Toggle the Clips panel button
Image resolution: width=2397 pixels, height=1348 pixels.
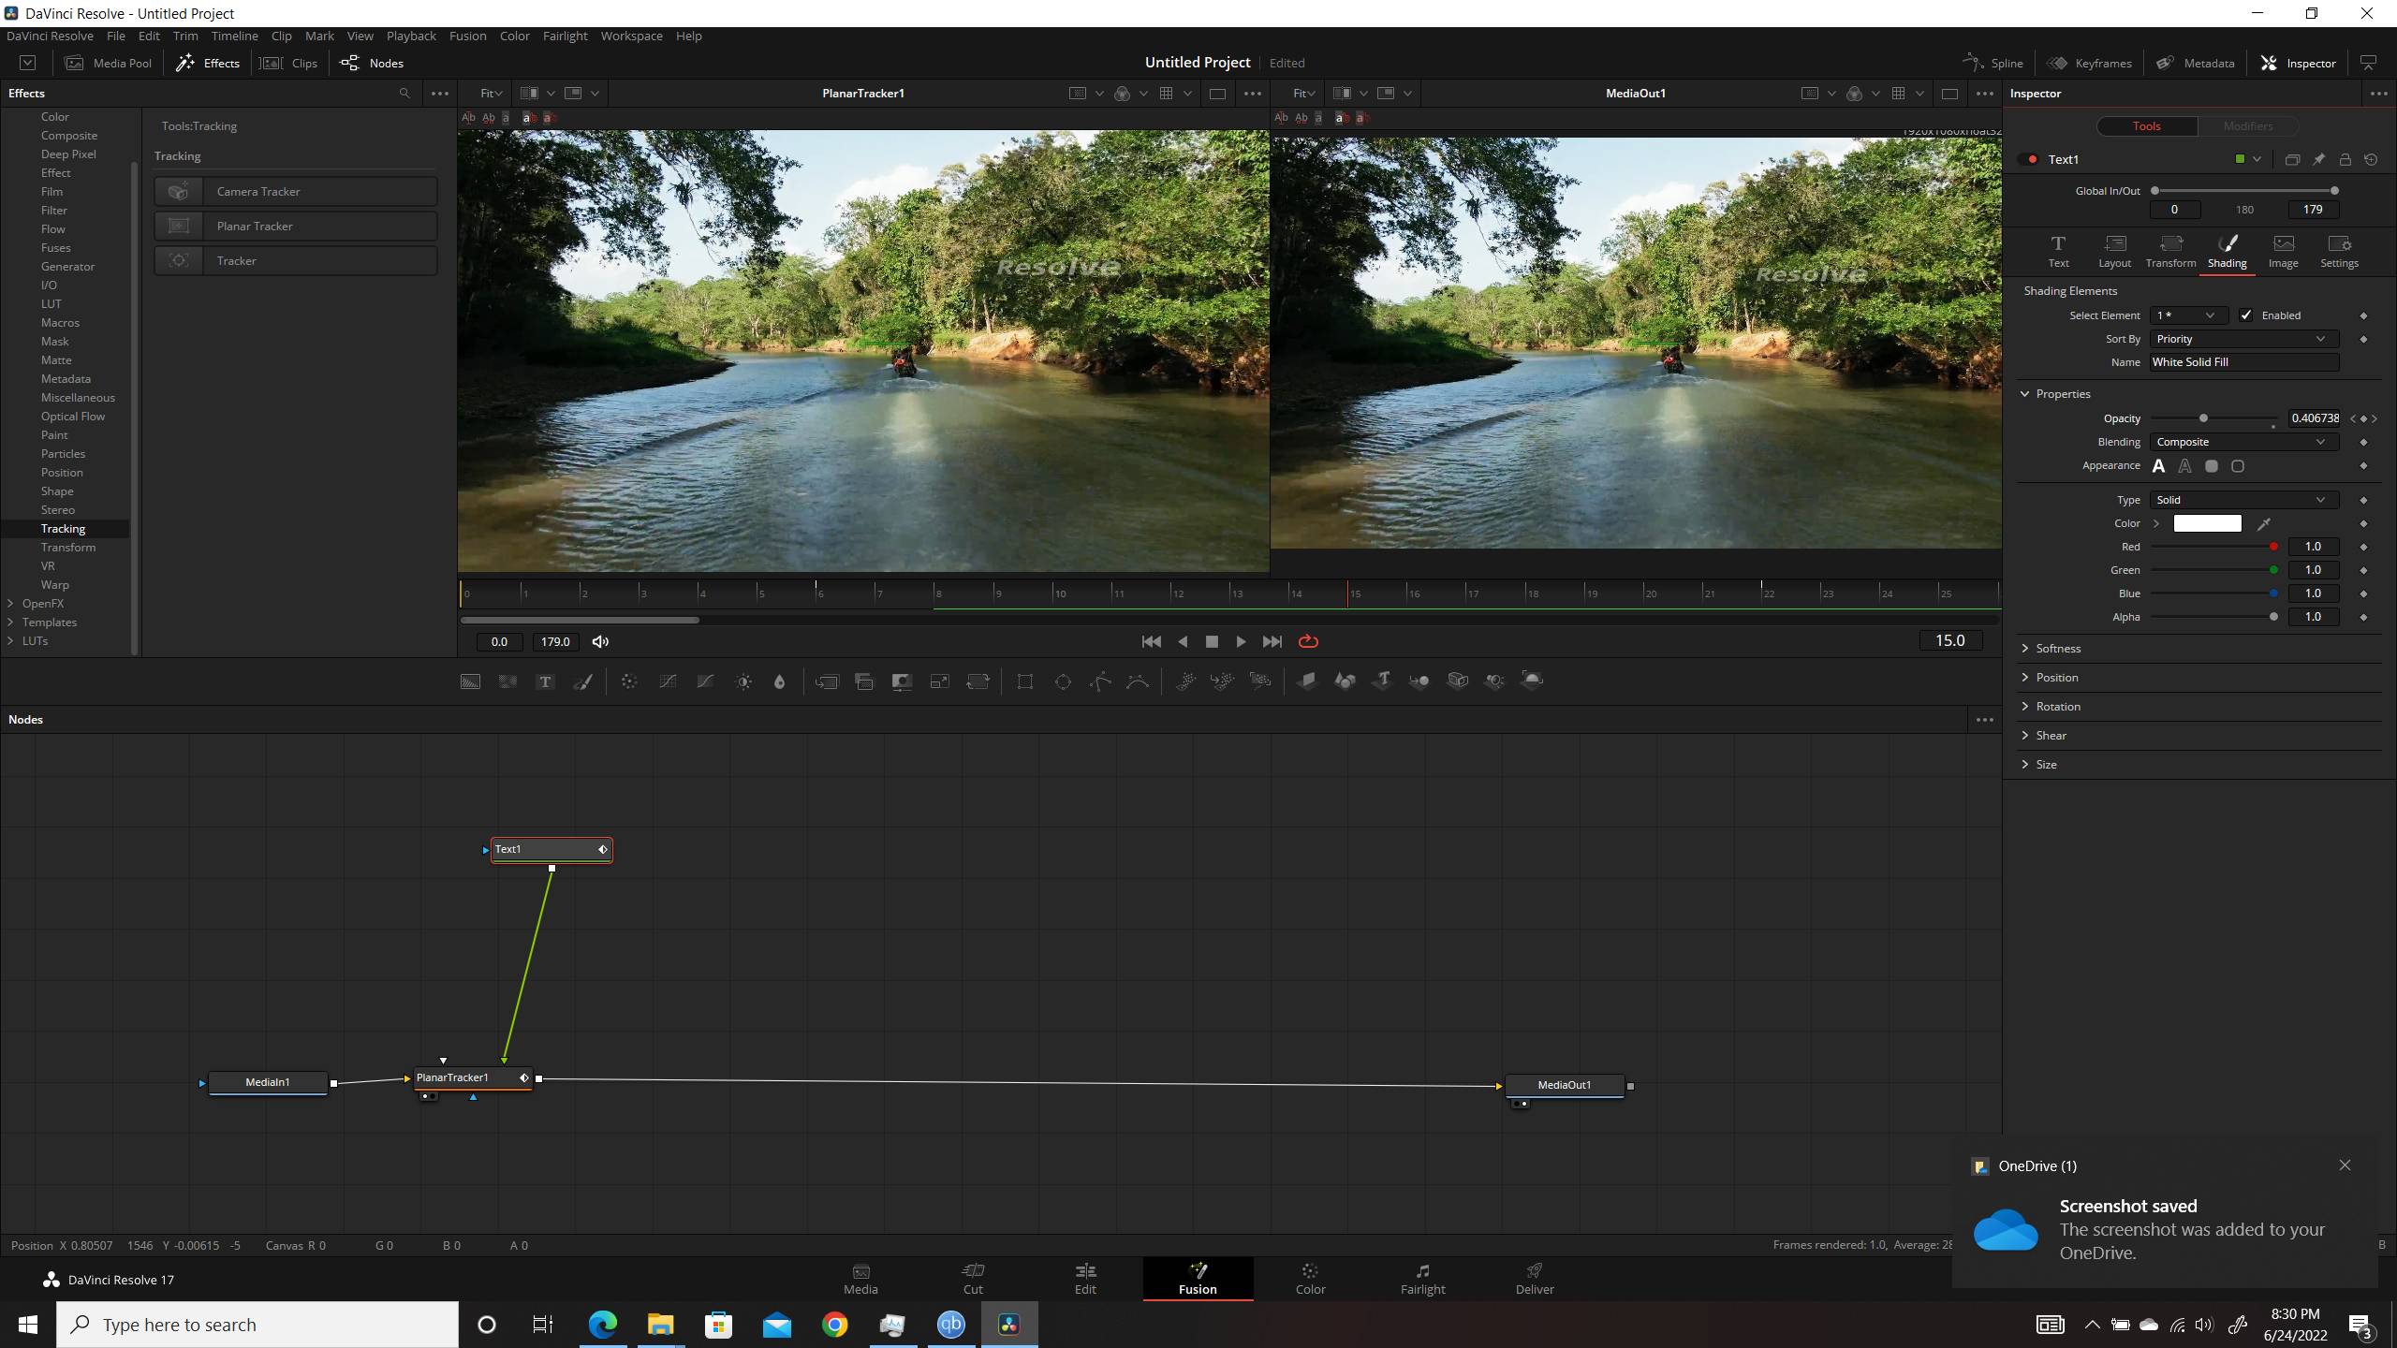[x=289, y=63]
